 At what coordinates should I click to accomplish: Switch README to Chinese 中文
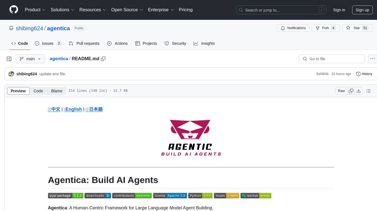coord(54,109)
